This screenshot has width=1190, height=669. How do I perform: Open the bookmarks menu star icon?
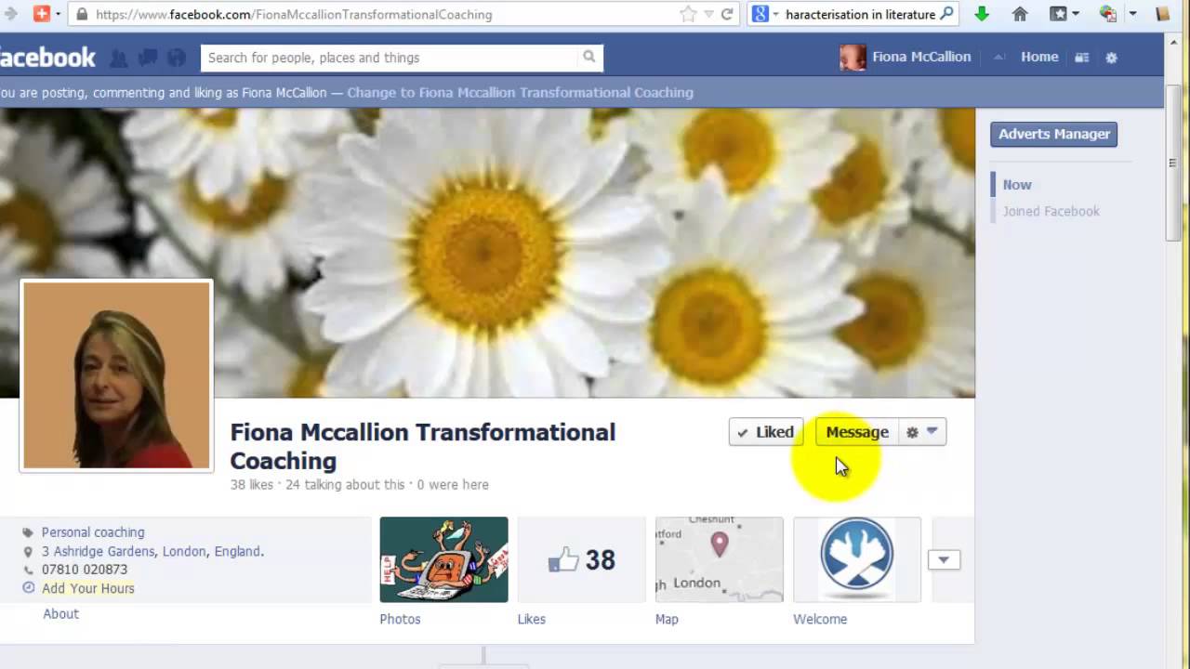1058,14
